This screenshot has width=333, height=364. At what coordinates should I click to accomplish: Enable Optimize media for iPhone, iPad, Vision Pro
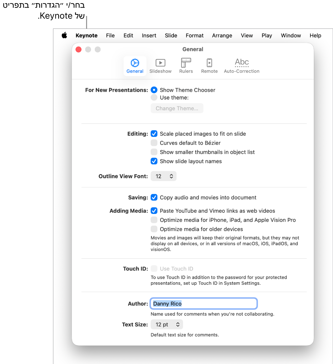(154, 220)
